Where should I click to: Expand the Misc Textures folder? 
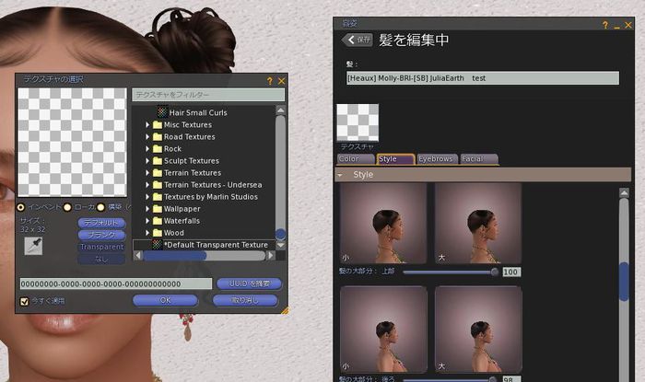click(147, 124)
